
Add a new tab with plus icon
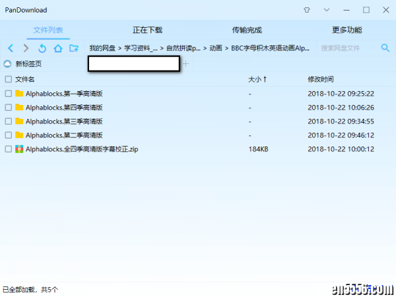click(186, 64)
